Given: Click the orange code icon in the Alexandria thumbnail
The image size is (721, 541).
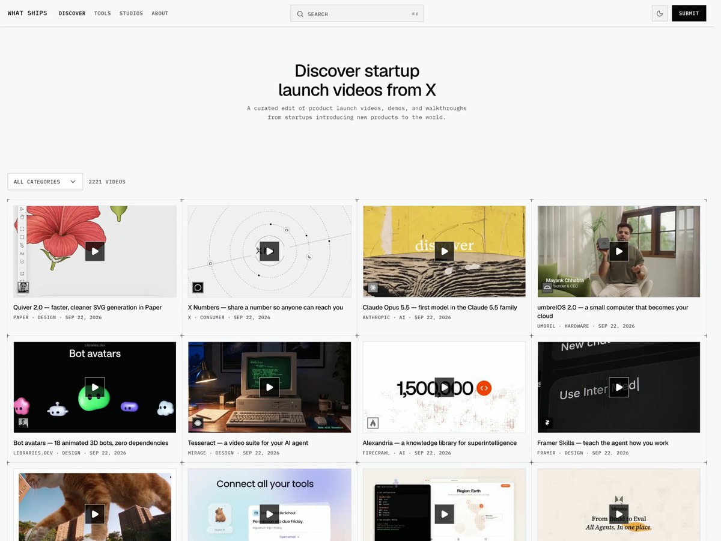Looking at the screenshot, I should click(484, 388).
